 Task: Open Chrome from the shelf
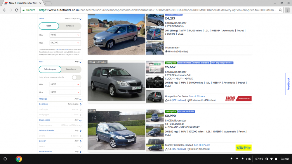[x=19, y=159]
